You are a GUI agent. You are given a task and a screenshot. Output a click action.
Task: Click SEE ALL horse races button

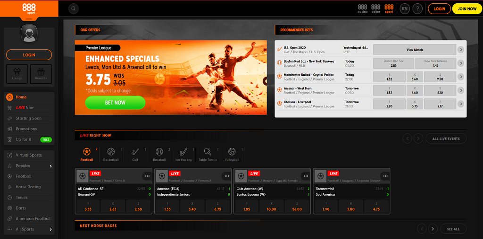pos(453,229)
